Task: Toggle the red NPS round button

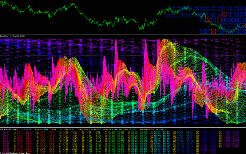Action: click(x=213, y=31)
